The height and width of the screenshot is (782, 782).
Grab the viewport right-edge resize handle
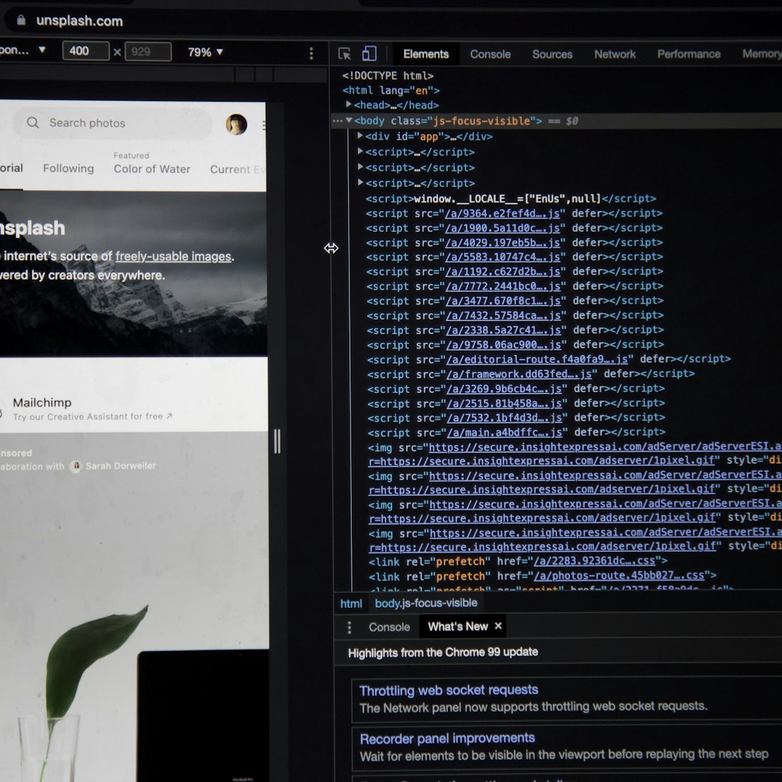277,441
